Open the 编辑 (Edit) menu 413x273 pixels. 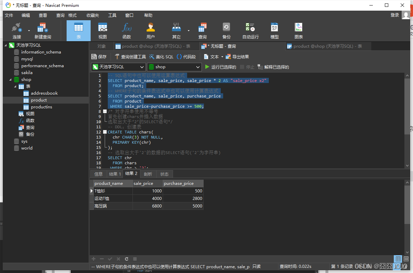(26, 15)
